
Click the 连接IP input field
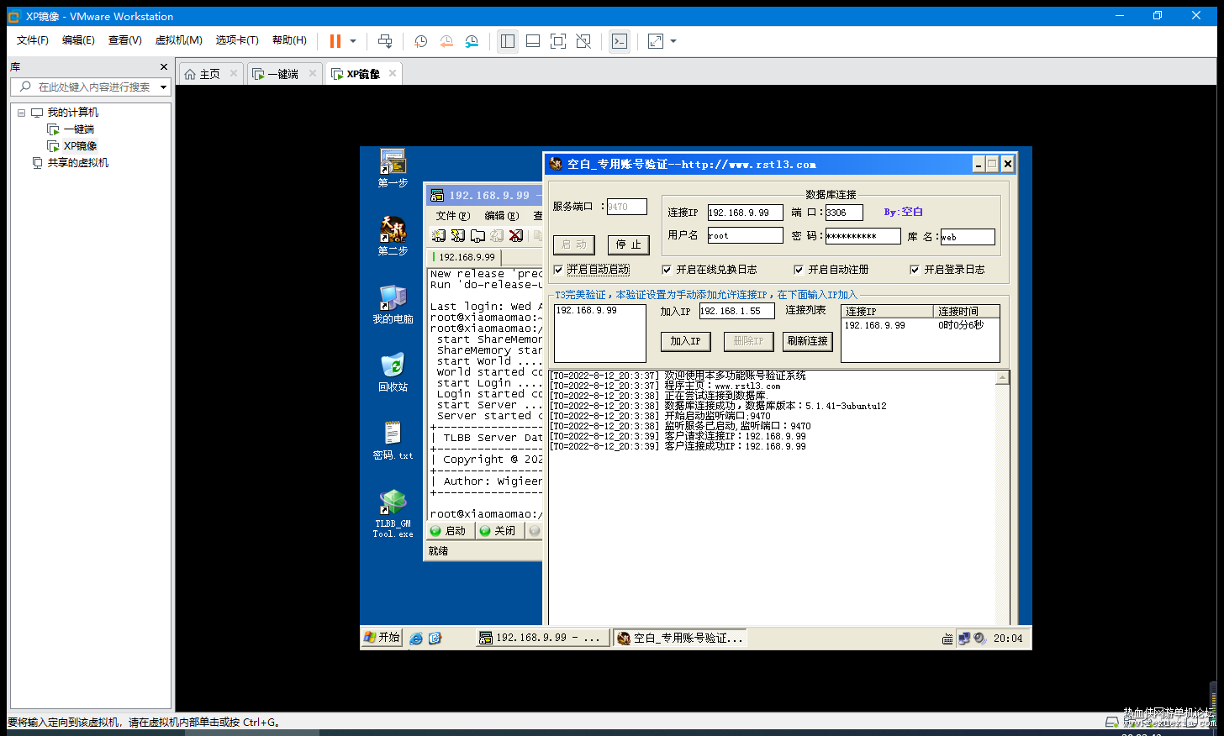click(x=745, y=213)
